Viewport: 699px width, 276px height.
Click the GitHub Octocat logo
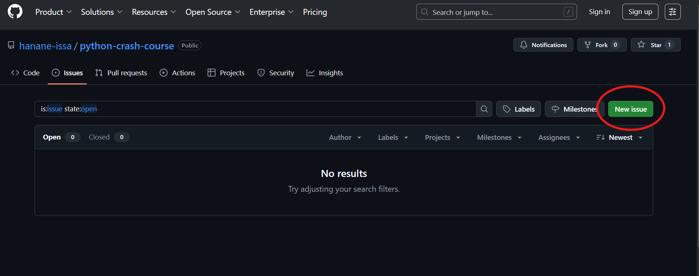pyautogui.click(x=15, y=11)
